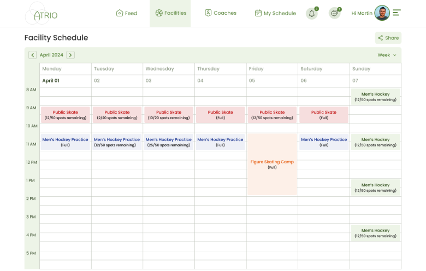This screenshot has height=271, width=426.
Task: Switch to the Coaches tab
Action: click(x=221, y=13)
